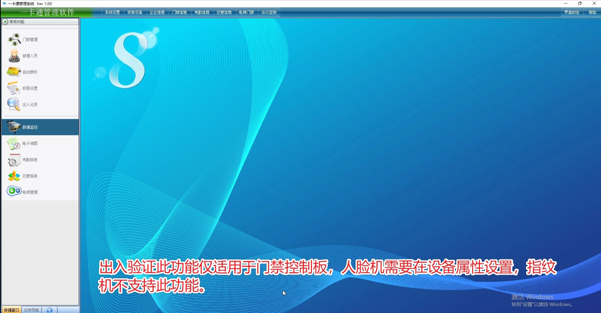Click the 新增人员 add person icon
Screen dimensions: 601x313
[14, 56]
